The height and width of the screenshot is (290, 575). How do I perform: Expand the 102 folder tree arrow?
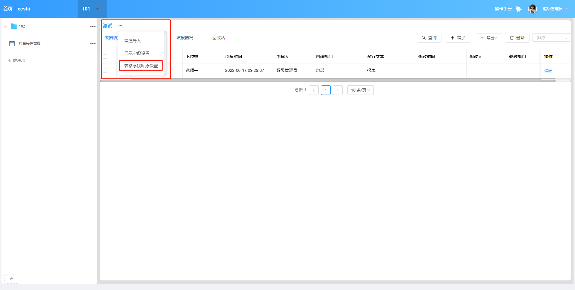coord(5,26)
